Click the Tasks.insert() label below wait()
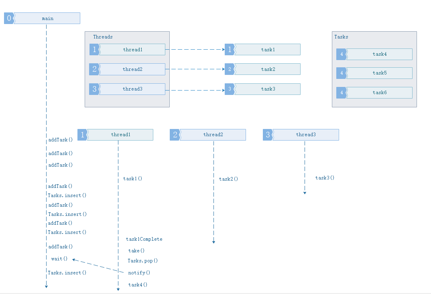This screenshot has width=431, height=294. pos(67,273)
